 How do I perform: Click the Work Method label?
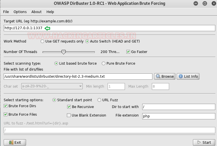tap(15, 41)
